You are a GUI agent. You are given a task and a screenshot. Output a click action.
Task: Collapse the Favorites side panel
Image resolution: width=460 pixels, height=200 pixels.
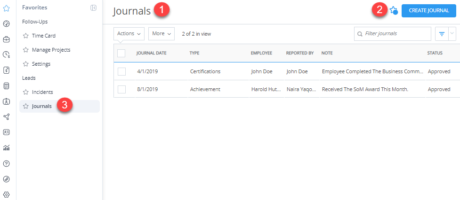pyautogui.click(x=93, y=8)
